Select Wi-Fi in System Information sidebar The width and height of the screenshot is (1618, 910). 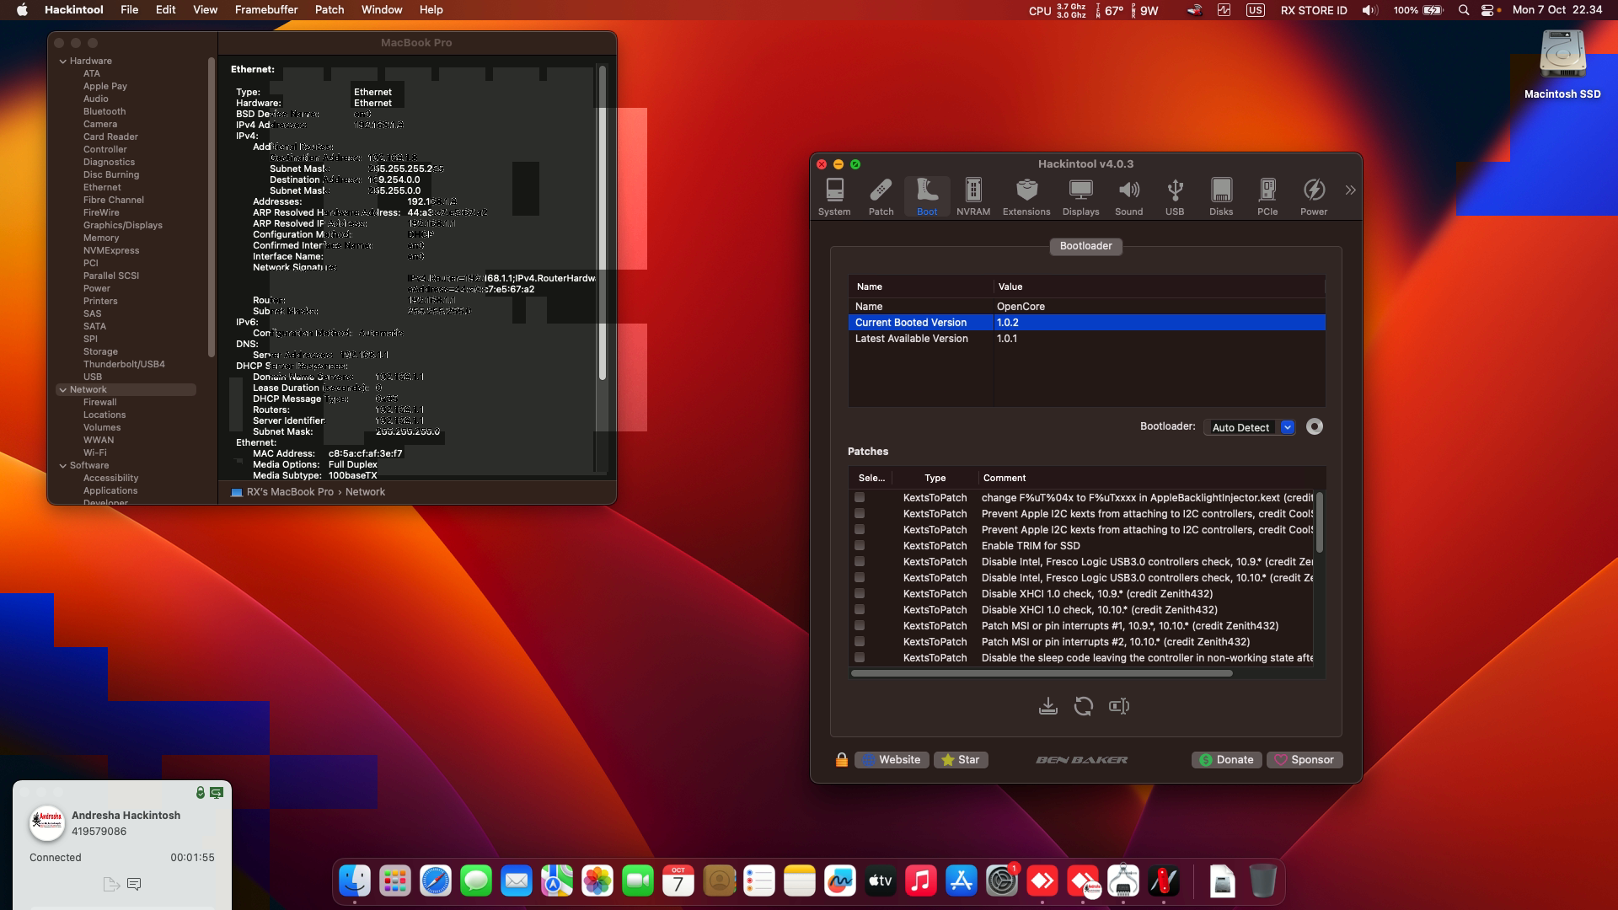pos(95,453)
